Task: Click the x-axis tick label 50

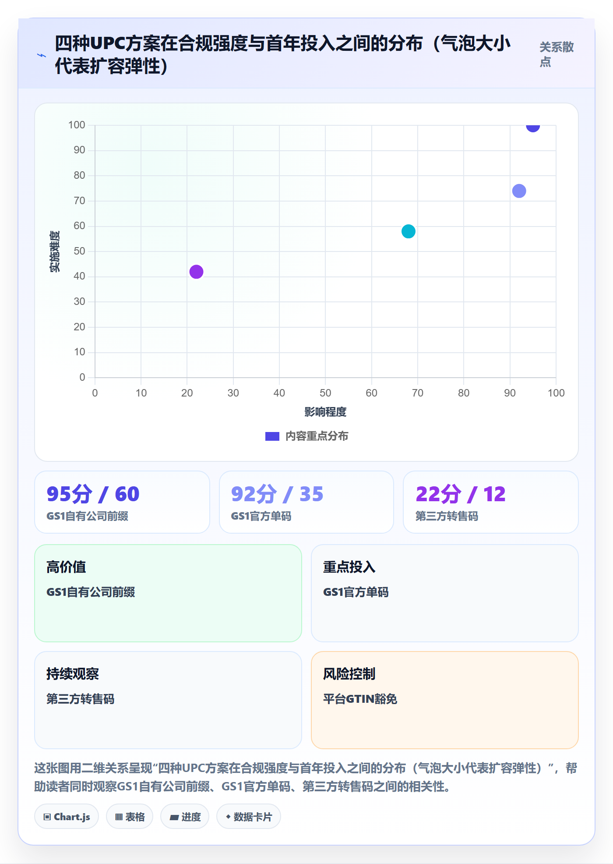Action: coord(325,393)
